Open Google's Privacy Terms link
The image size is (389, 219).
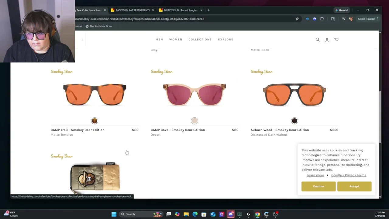tap(349, 175)
